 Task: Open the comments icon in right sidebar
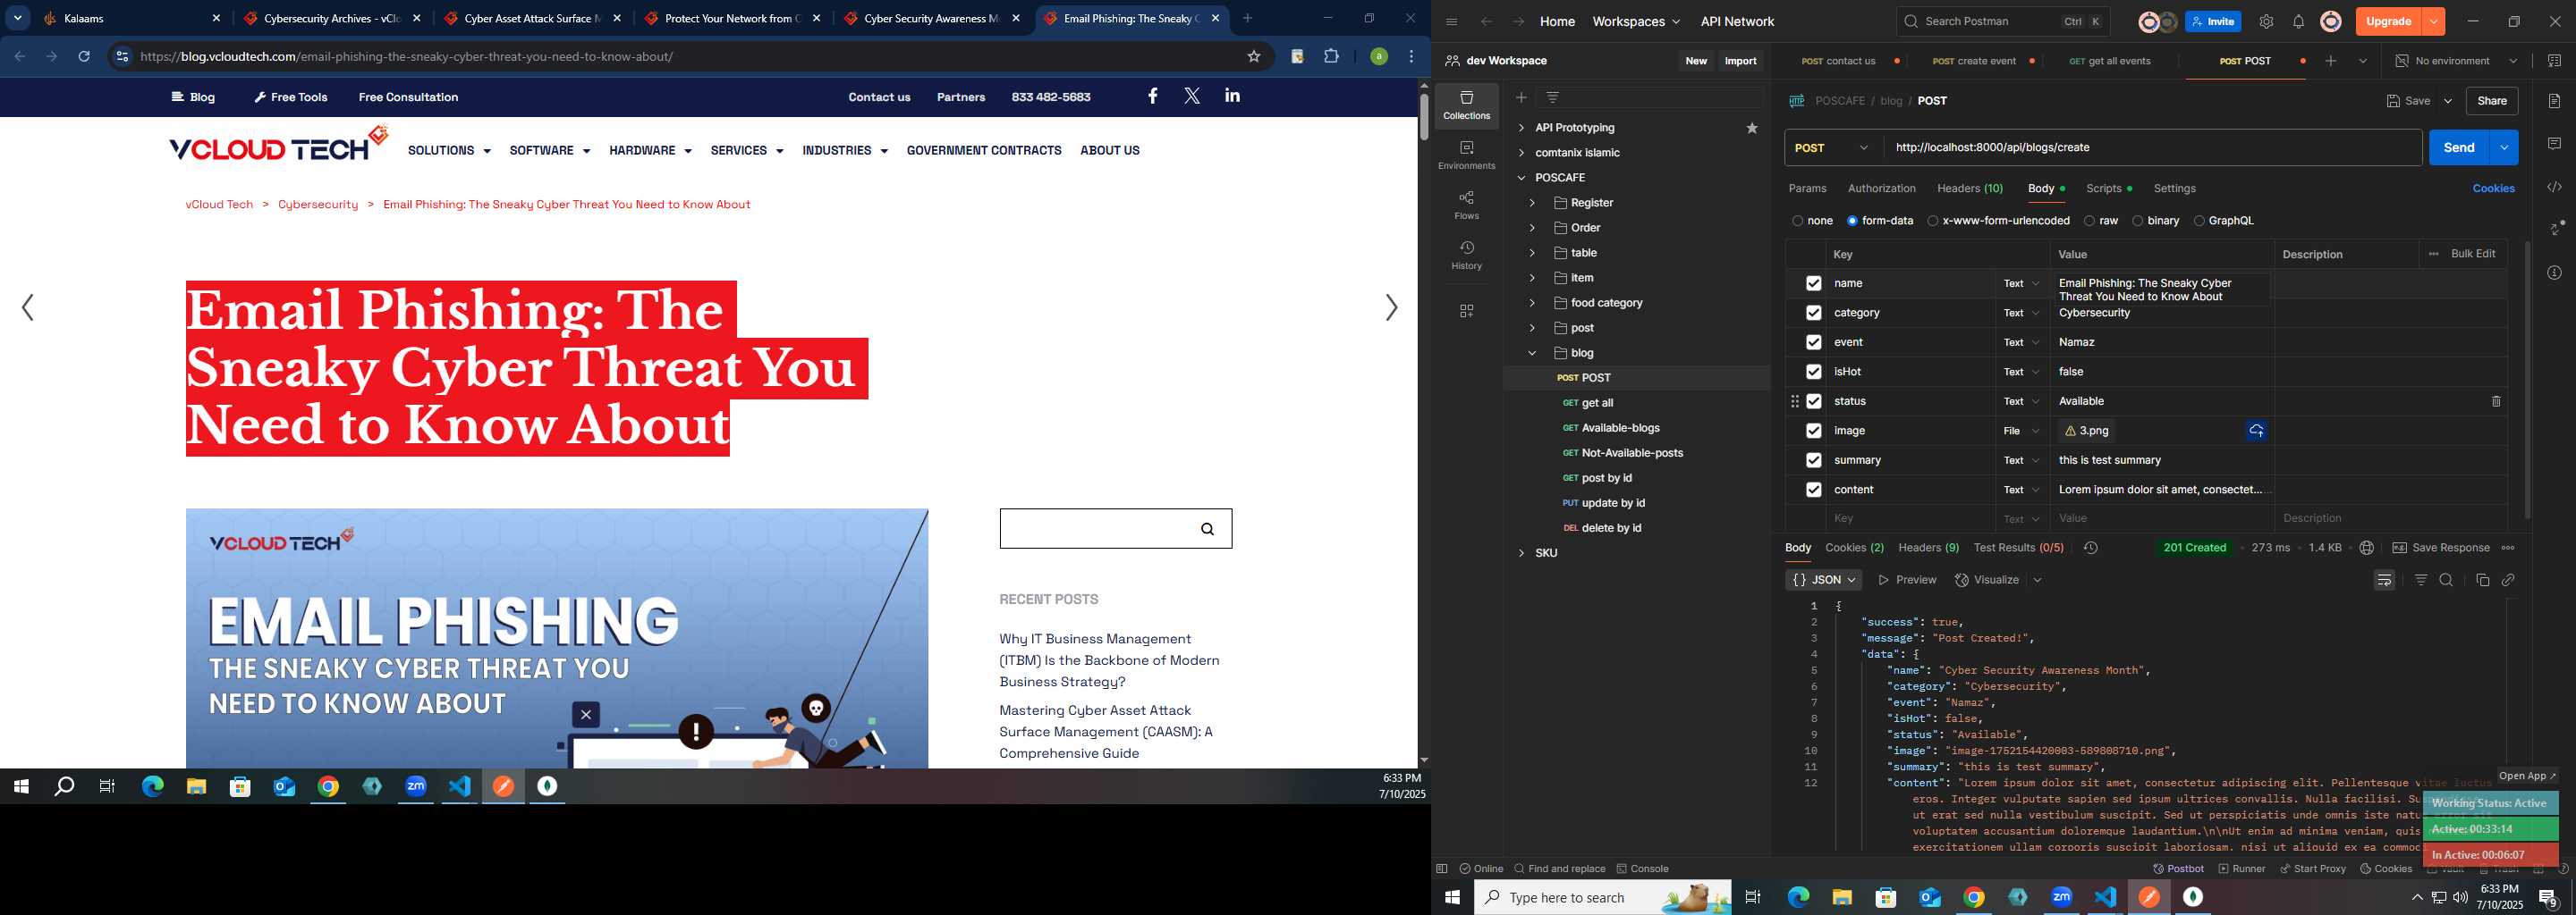point(2554,144)
